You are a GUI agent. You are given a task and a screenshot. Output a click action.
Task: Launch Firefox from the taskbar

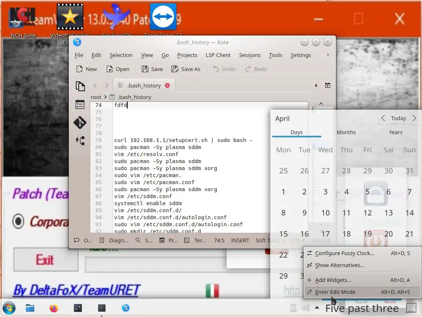click(54, 308)
